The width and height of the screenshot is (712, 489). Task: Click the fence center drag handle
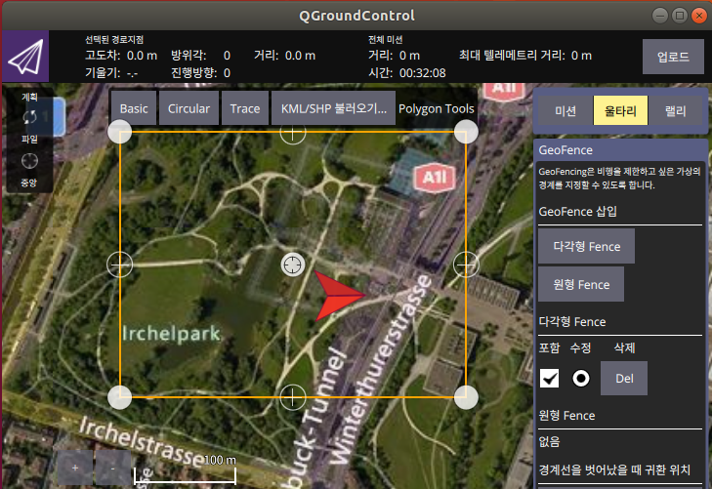click(x=292, y=265)
